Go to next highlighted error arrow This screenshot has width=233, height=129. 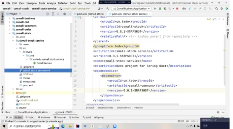point(223,19)
